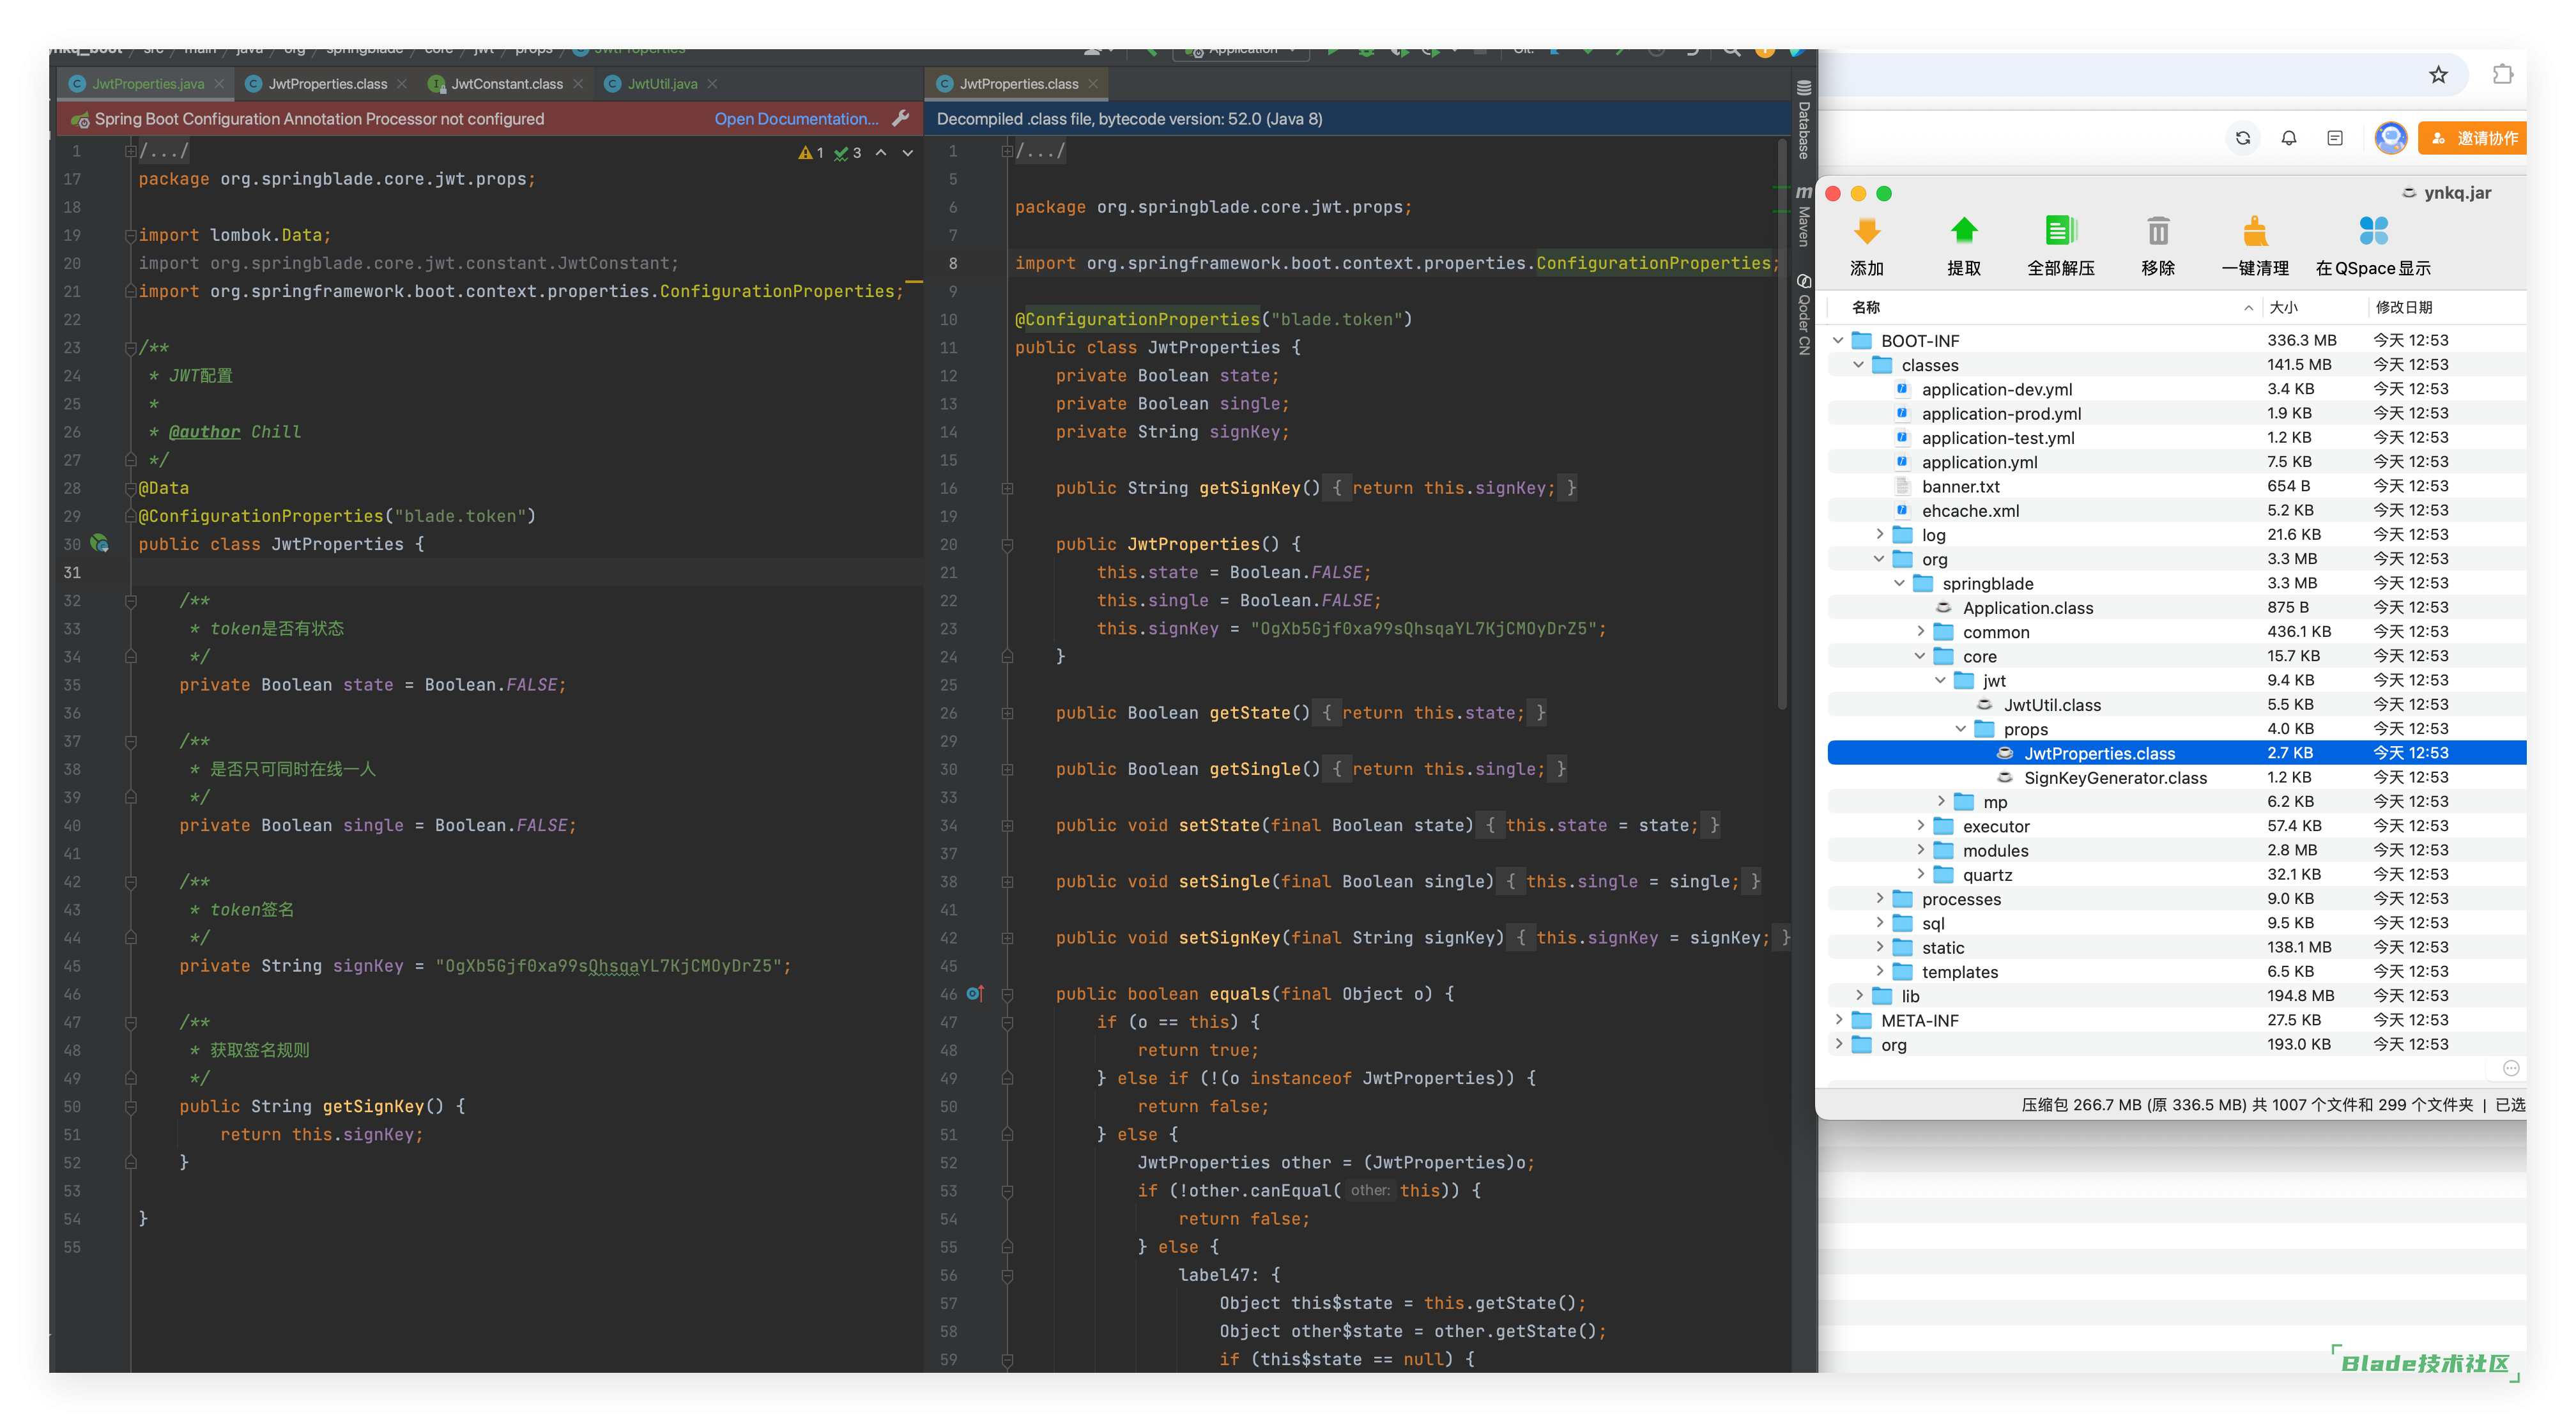This screenshot has height=1422, width=2576.
Task: Collapse the classes folder
Action: 1858,365
